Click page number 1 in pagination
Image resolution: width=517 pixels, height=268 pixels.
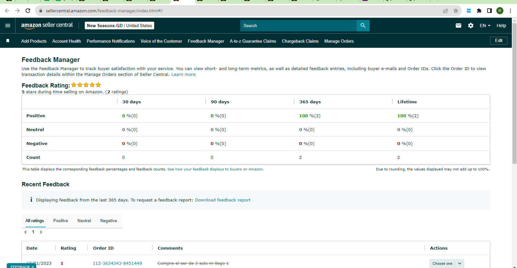coord(33,232)
